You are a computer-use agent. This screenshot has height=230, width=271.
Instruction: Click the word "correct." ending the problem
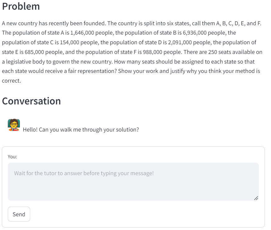tap(11, 81)
